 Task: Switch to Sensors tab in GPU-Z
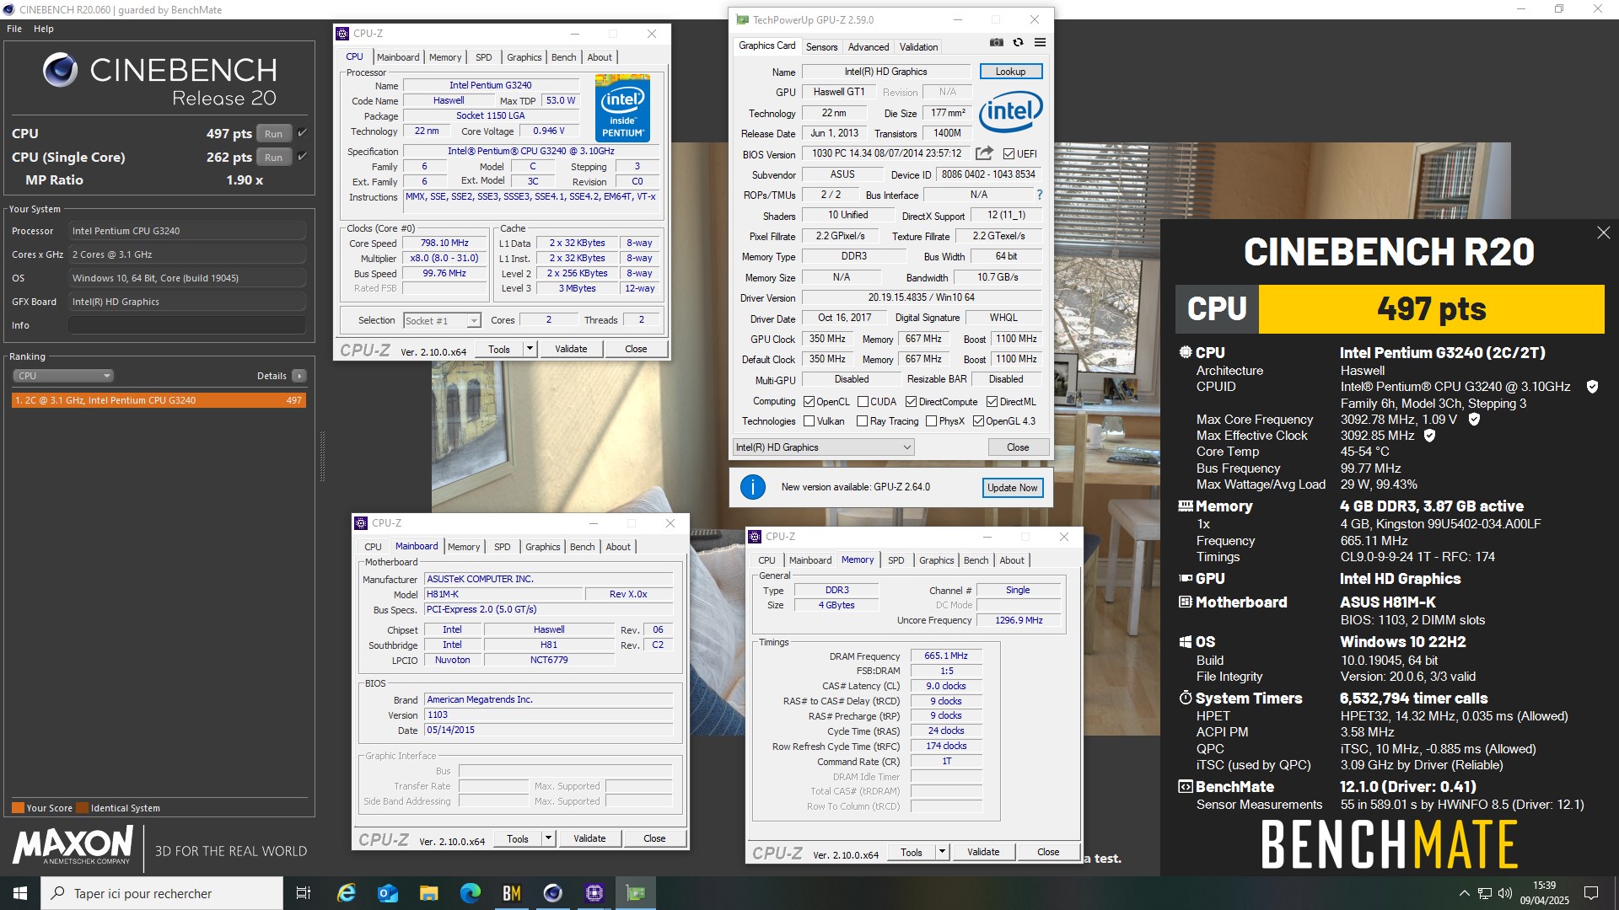click(821, 47)
